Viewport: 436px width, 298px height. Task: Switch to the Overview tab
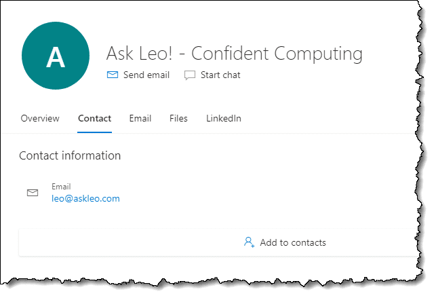click(40, 118)
